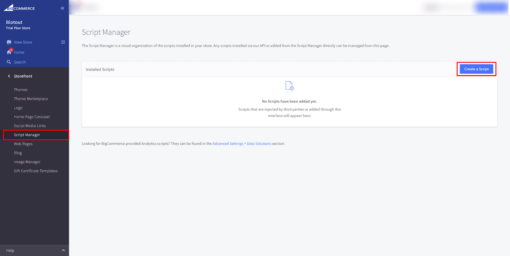
Task: Collapse sidebar using double chevron icon
Action: pos(62,8)
